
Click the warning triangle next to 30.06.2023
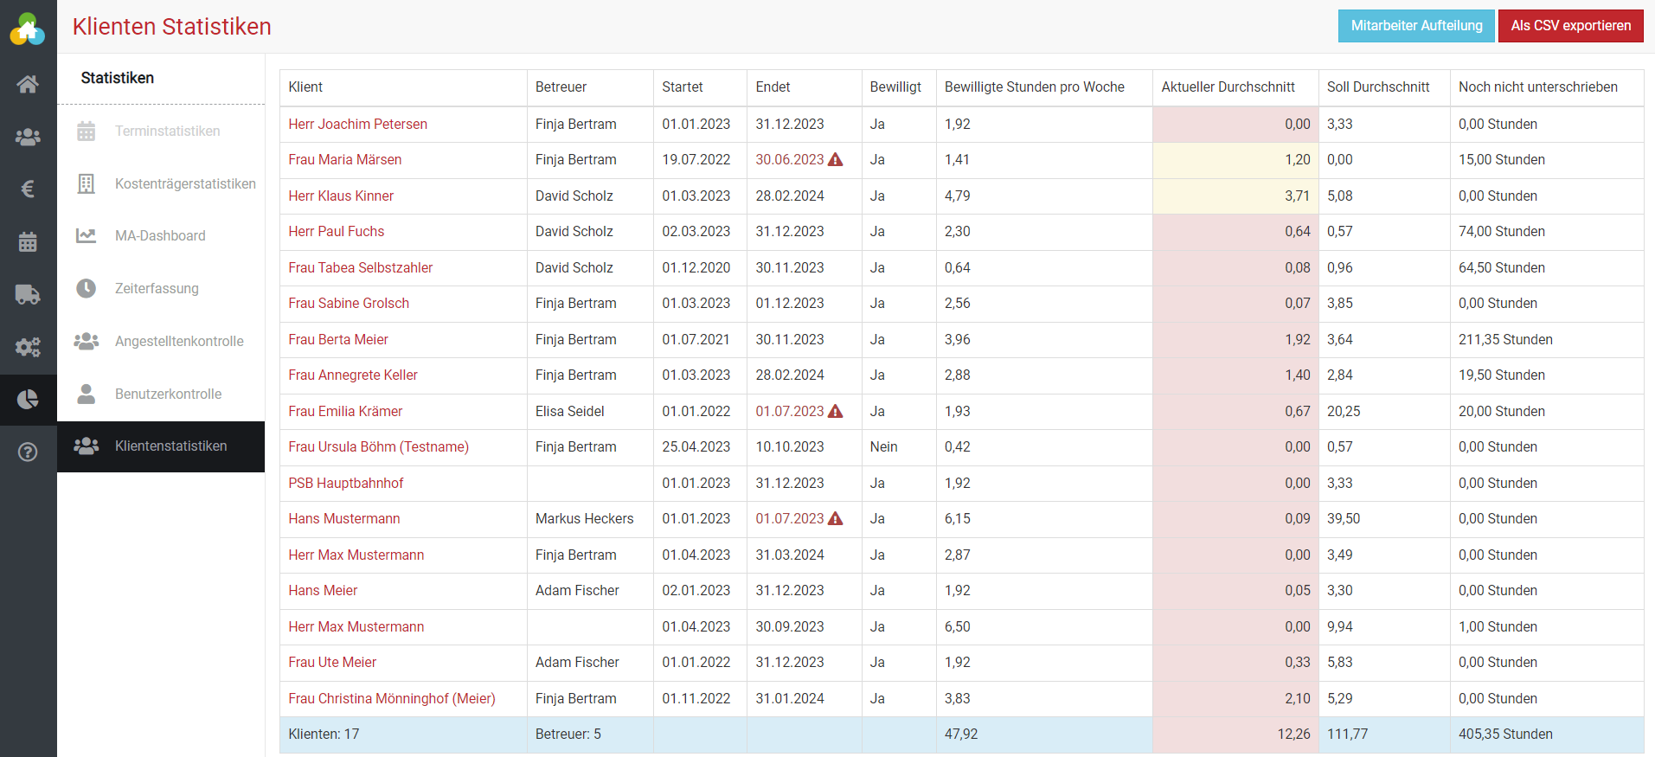(836, 159)
